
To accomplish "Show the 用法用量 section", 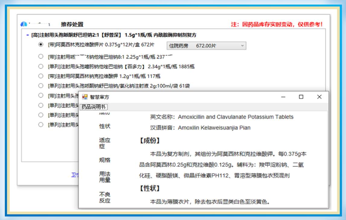I will click(105, 177).
